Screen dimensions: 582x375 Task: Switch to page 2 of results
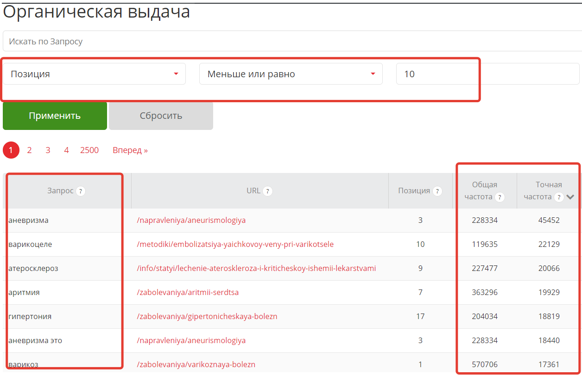tap(29, 150)
